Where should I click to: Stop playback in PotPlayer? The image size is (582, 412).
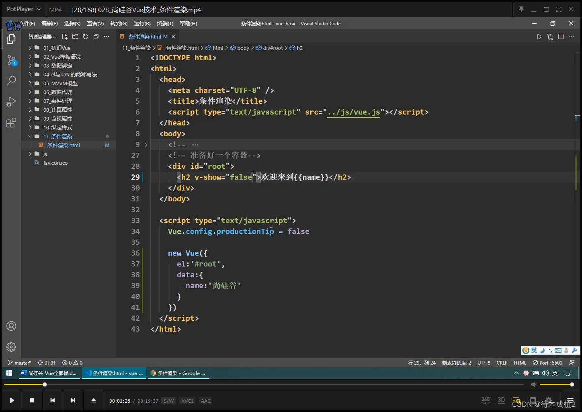pos(32,400)
